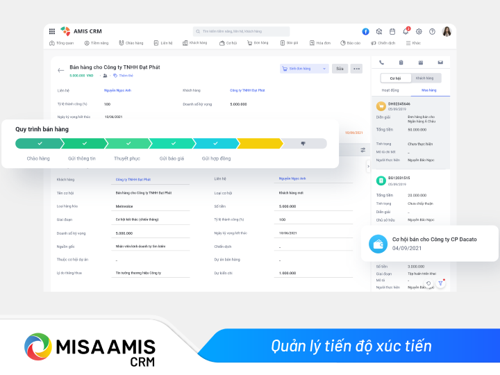Switch to the Hoạt động tab
This screenshot has height=375, width=500.
pyautogui.click(x=390, y=90)
